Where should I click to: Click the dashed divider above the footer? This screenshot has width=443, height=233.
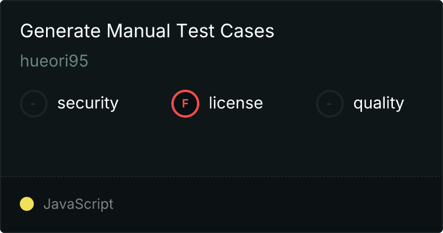pos(221,176)
